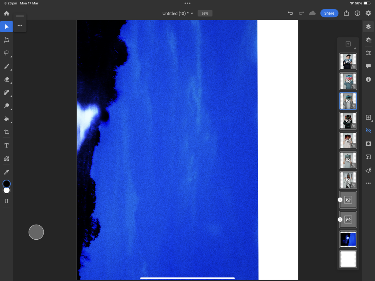
Task: Swap foreground and background colors
Action: [x=7, y=201]
